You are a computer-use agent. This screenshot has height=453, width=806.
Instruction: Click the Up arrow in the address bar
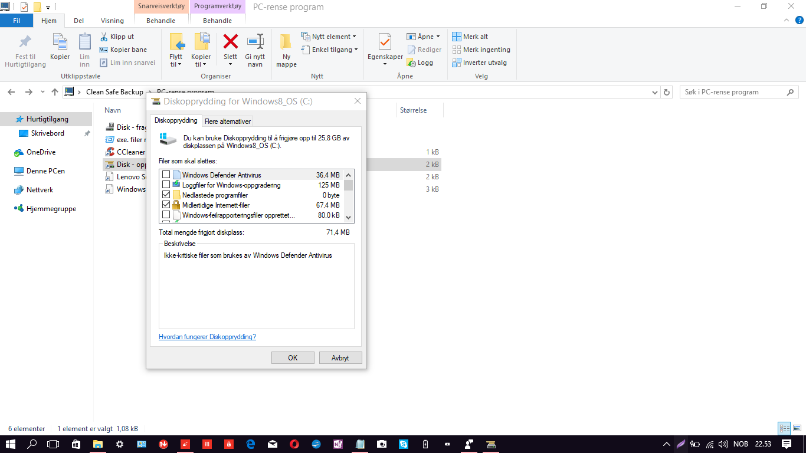pyautogui.click(x=55, y=92)
